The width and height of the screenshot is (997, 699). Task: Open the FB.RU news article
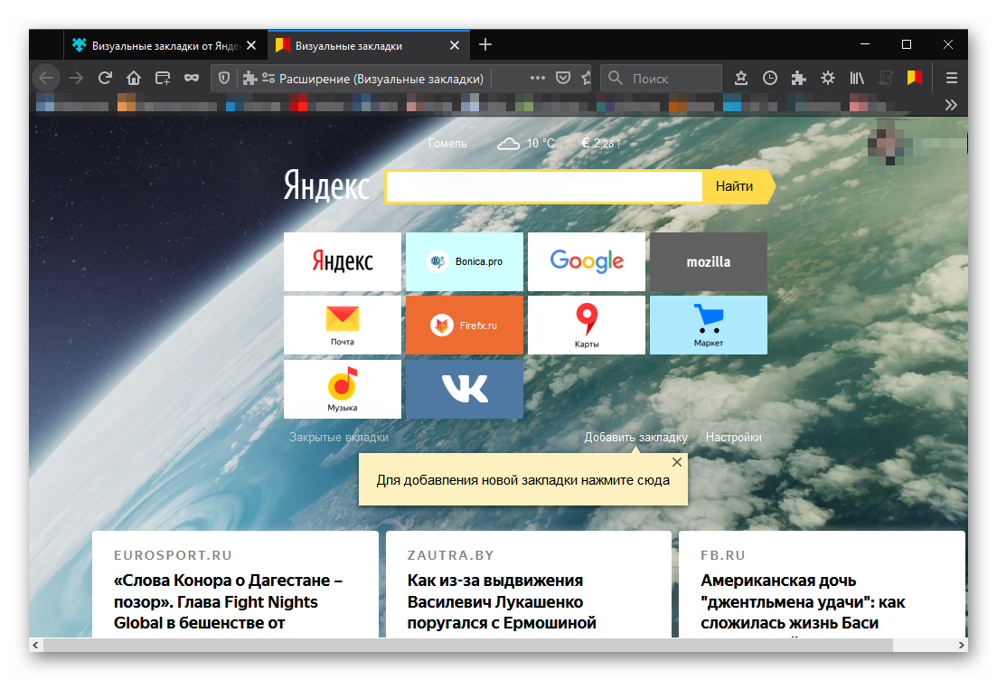coord(823,584)
